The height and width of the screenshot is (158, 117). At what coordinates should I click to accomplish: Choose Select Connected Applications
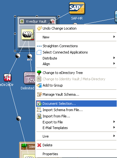click(76, 52)
